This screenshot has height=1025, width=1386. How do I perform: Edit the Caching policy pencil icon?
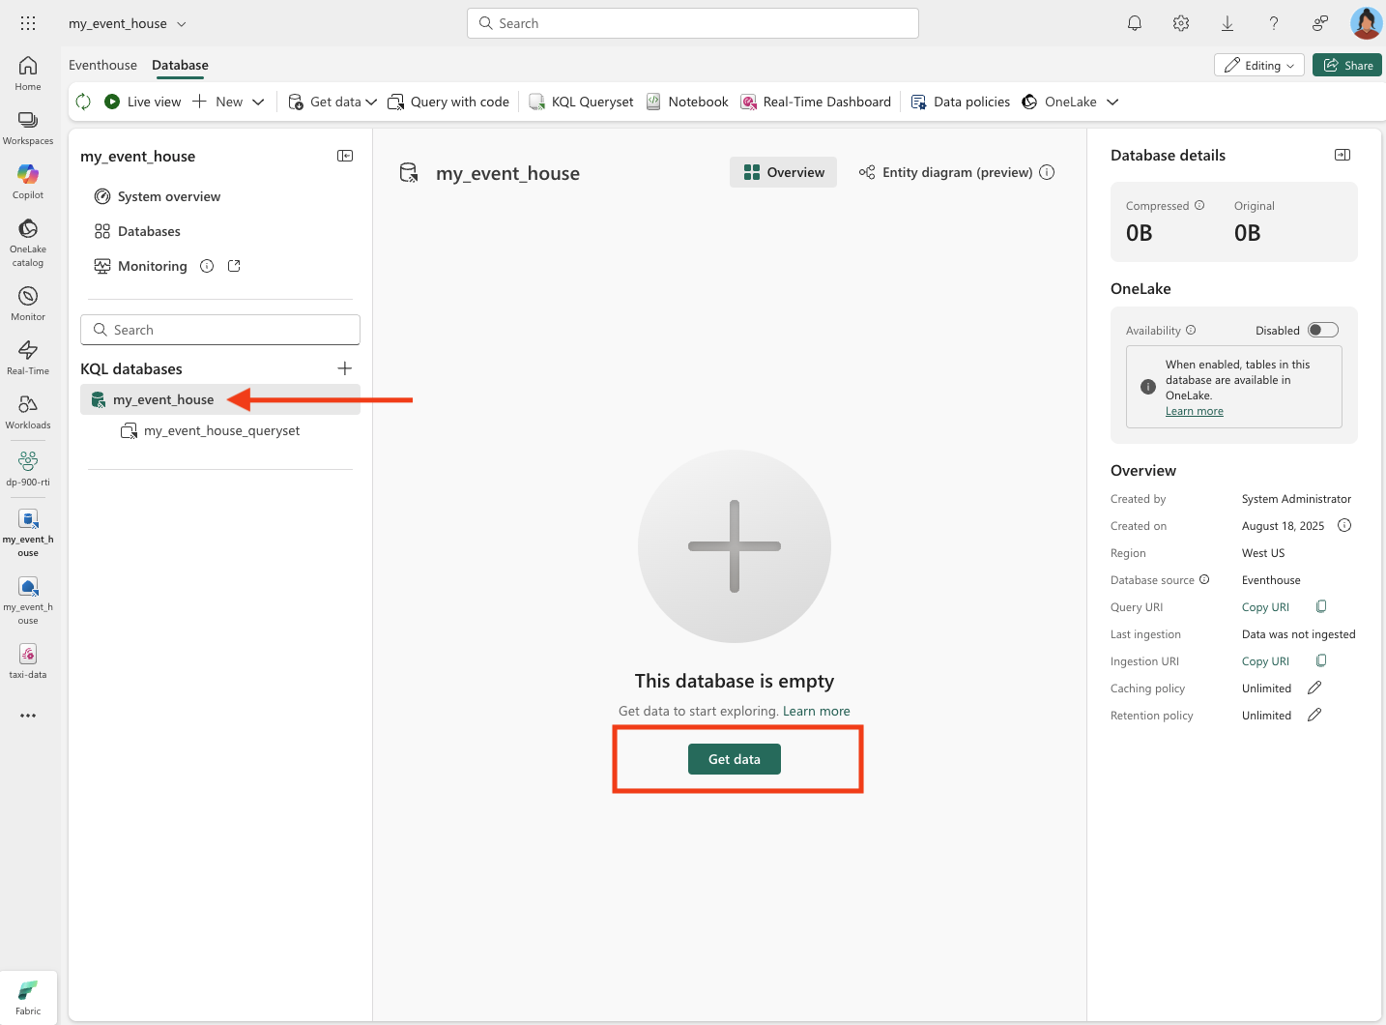click(1314, 688)
